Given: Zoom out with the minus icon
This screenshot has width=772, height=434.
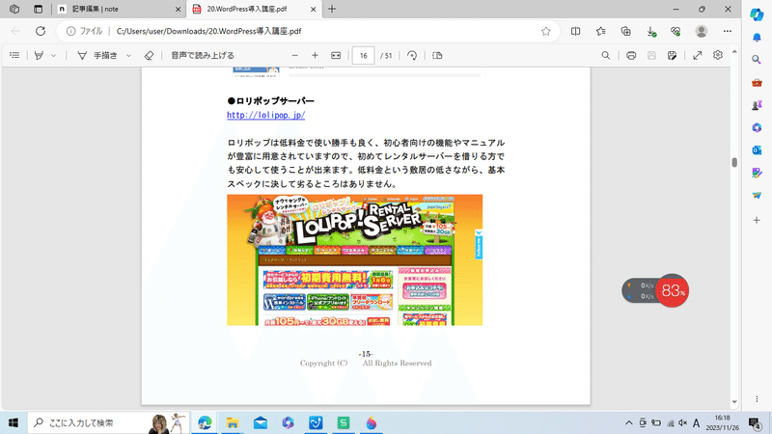Looking at the screenshot, I should 295,56.
